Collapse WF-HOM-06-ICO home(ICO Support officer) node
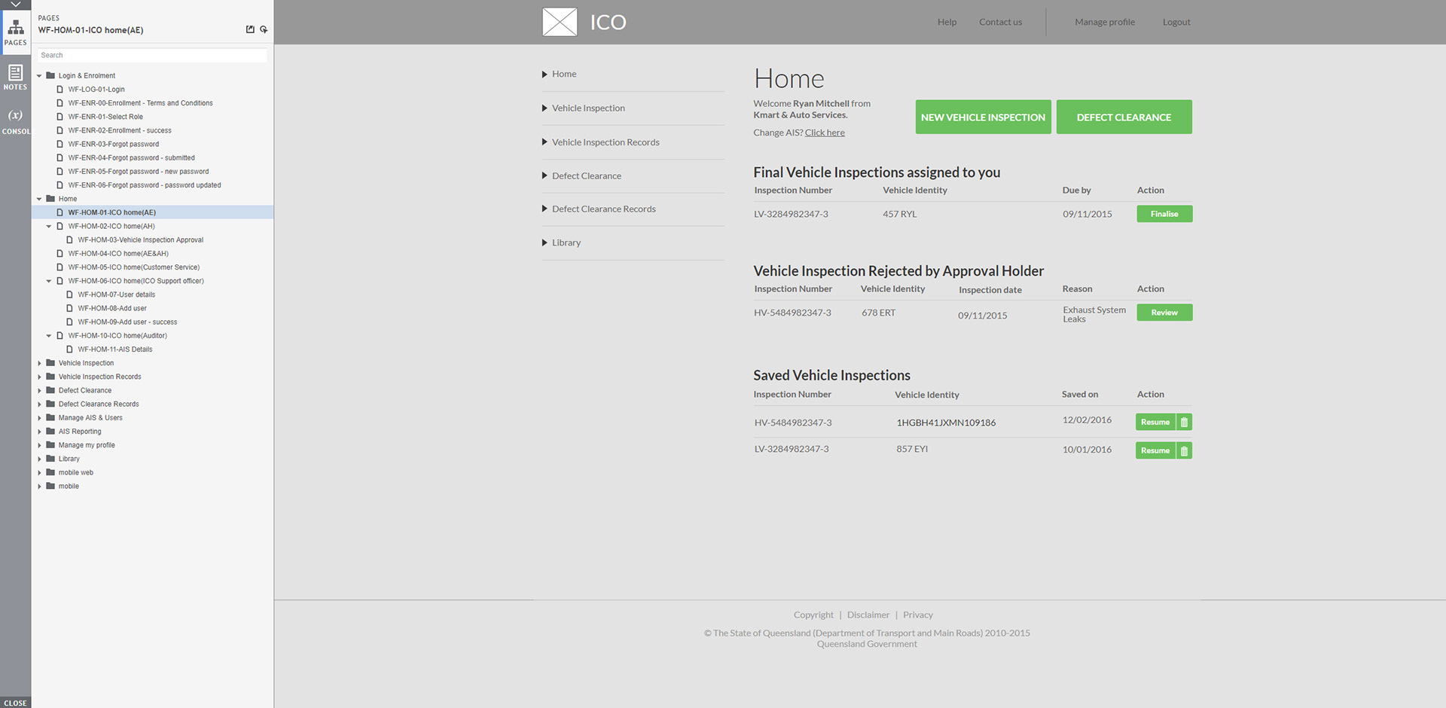 49,281
